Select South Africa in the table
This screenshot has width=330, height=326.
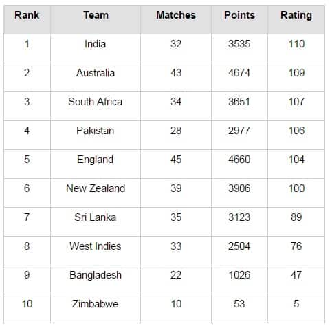[x=96, y=102]
